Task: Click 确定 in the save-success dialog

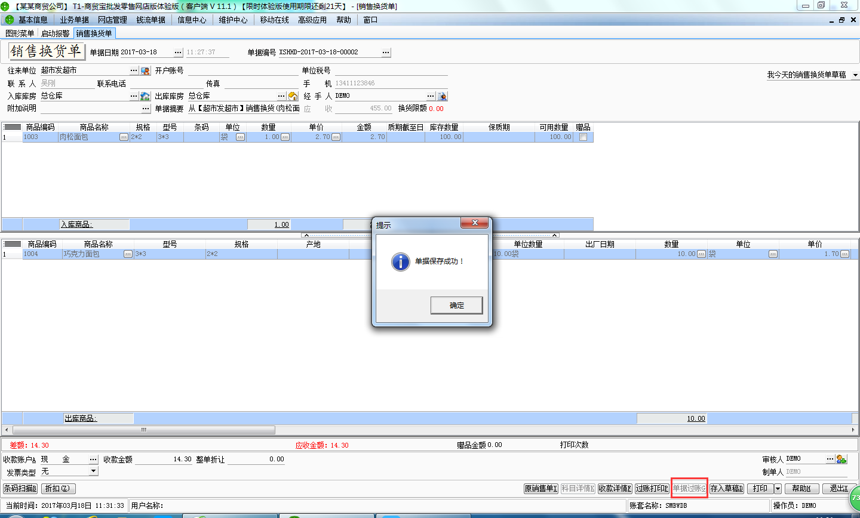Action: click(456, 306)
